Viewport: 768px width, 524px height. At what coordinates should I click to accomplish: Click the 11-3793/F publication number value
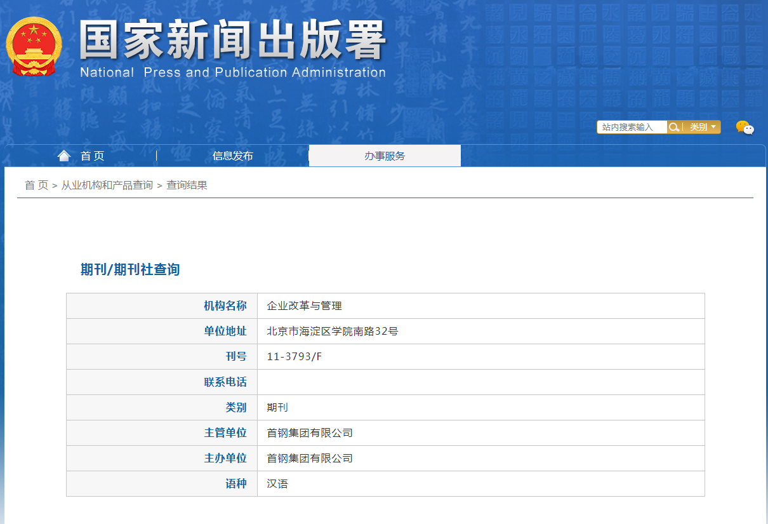click(295, 356)
